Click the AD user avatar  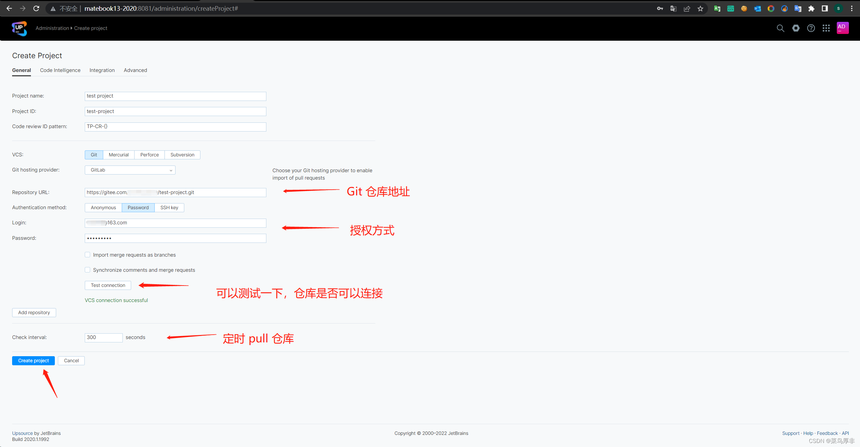[x=842, y=28]
